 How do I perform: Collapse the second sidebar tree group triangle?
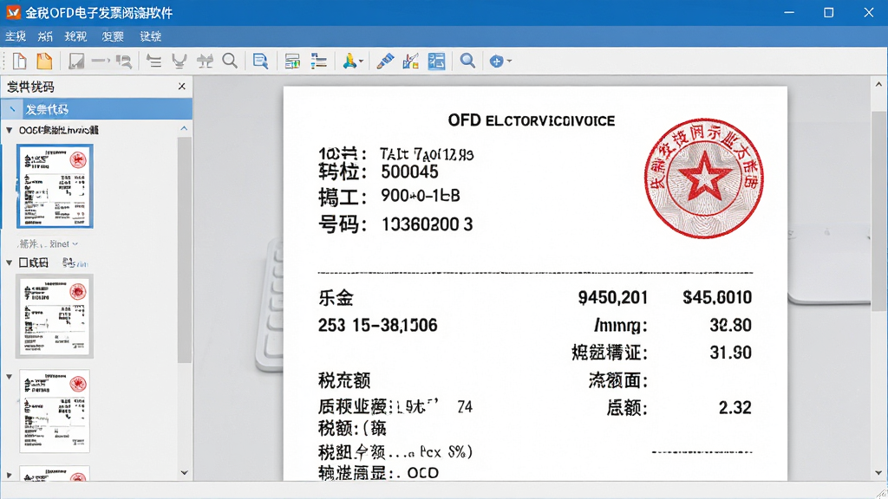9,262
